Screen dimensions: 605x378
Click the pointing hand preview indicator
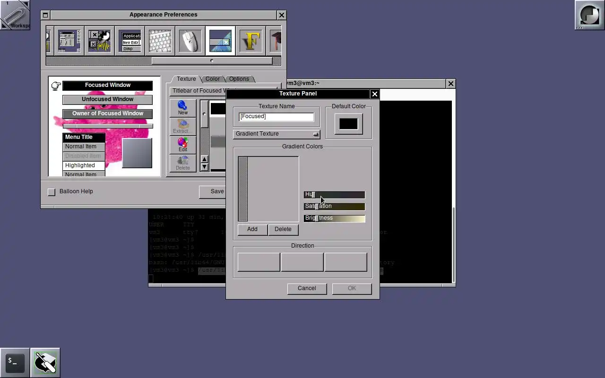point(56,86)
